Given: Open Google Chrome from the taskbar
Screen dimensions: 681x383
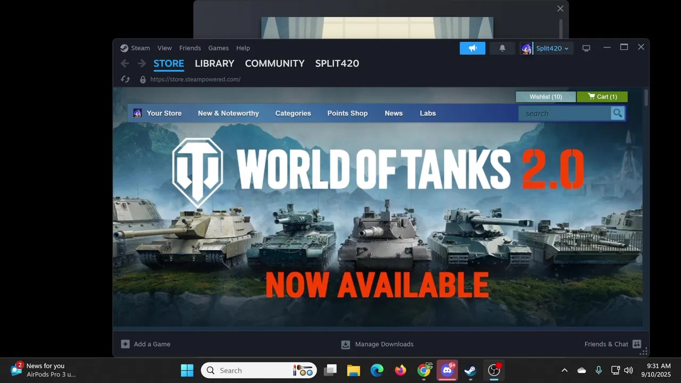Looking at the screenshot, I should (x=424, y=370).
